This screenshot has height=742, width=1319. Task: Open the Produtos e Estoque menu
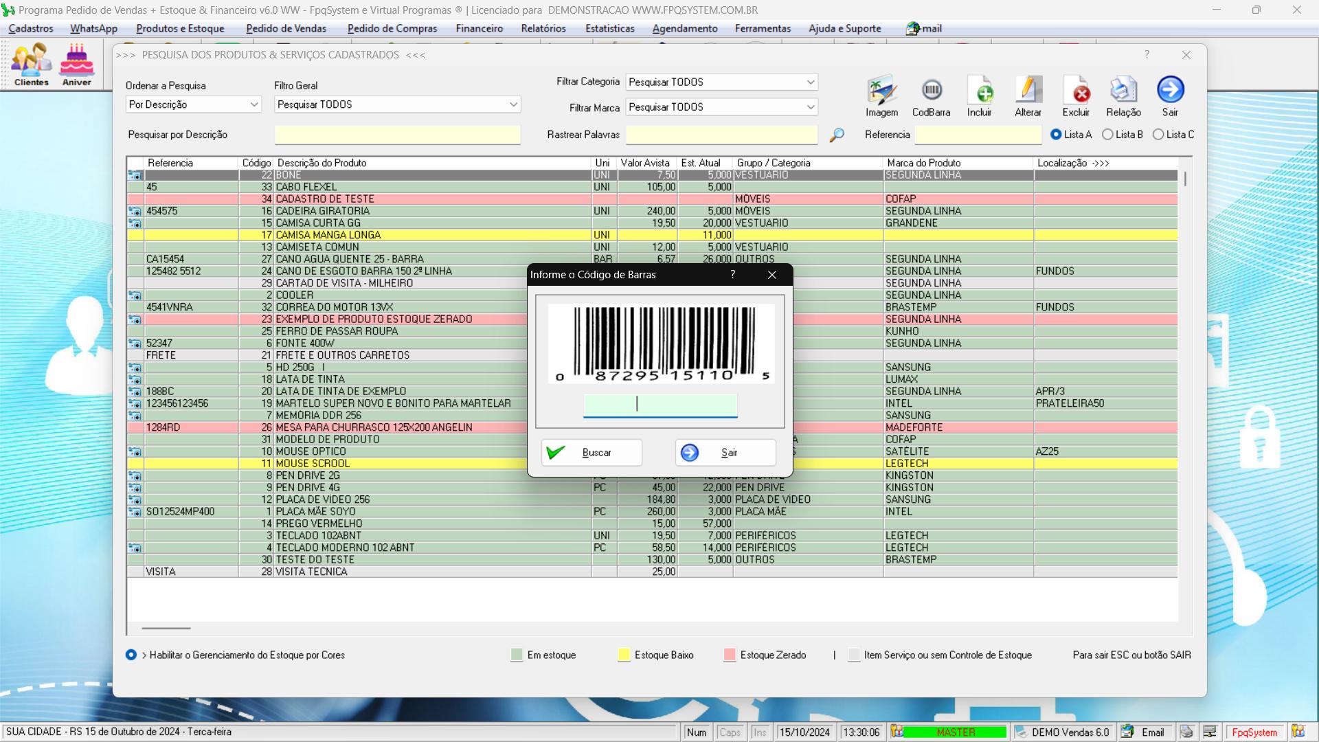pyautogui.click(x=180, y=28)
